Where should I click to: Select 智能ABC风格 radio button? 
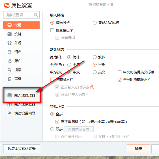pyautogui.click(x=95, y=23)
